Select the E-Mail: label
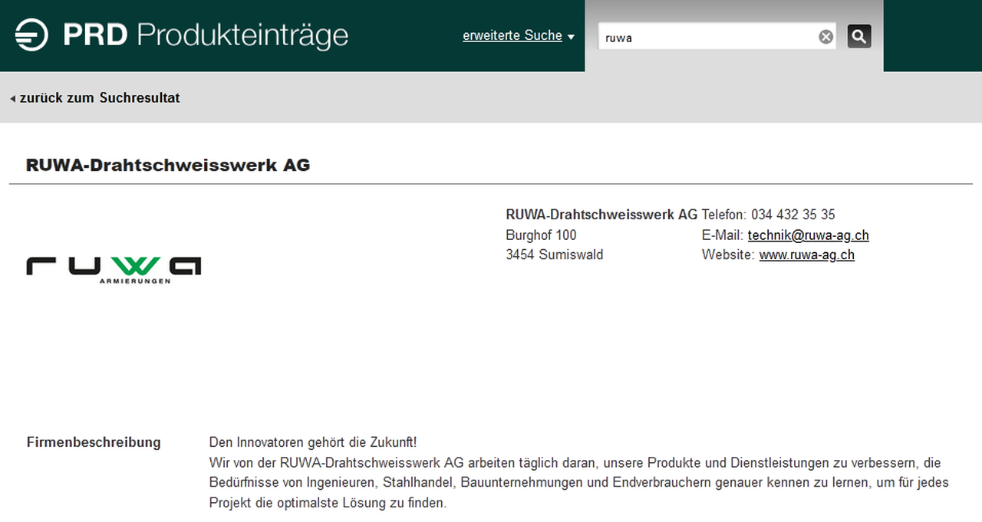 click(x=723, y=235)
